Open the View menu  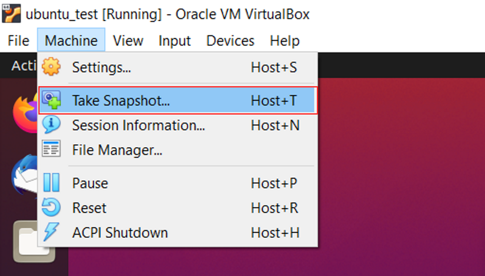pos(128,41)
